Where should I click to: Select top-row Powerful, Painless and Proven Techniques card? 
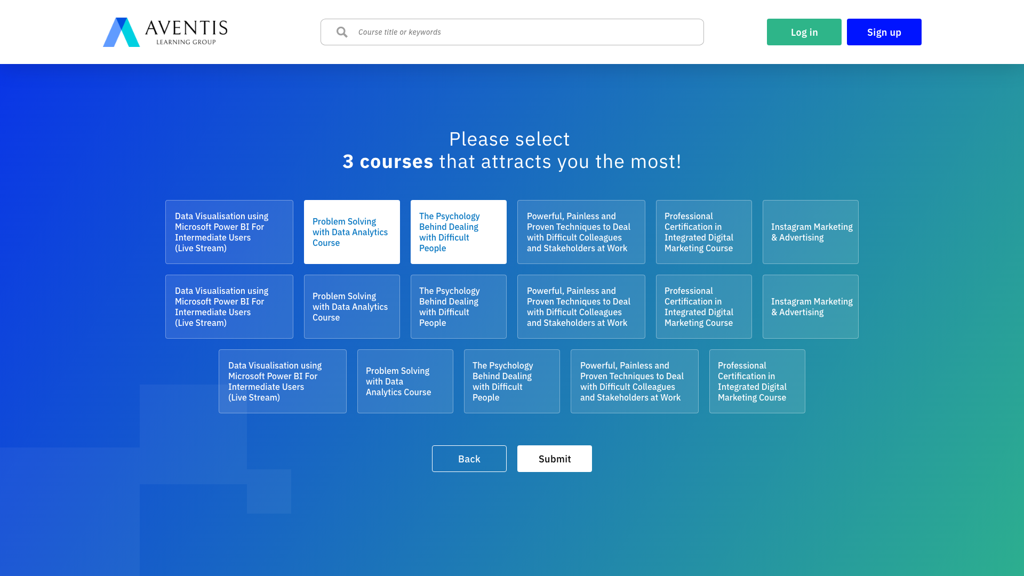click(x=581, y=232)
